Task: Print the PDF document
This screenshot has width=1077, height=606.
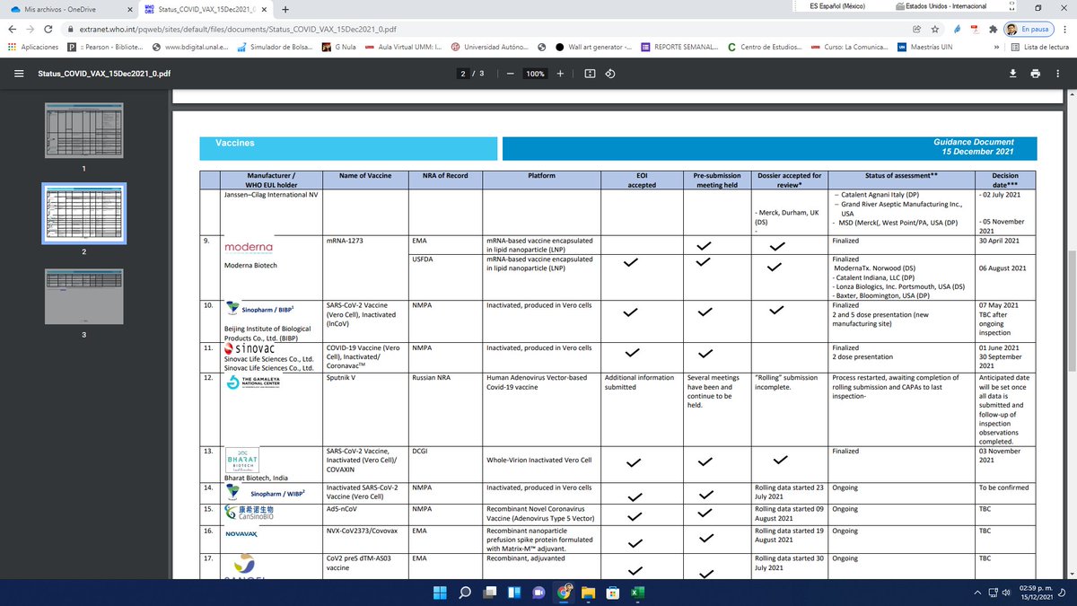Action: point(1036,74)
